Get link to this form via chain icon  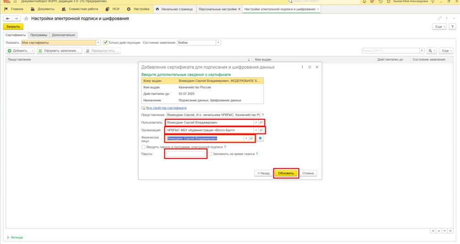click(x=439, y=18)
